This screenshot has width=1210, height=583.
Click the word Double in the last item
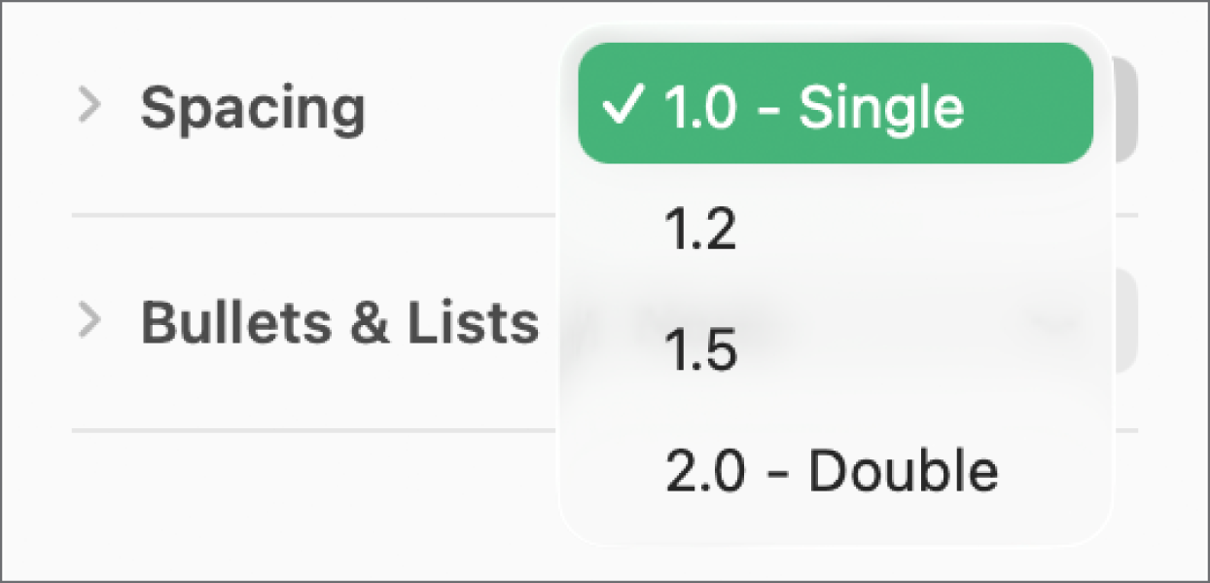[x=904, y=471]
